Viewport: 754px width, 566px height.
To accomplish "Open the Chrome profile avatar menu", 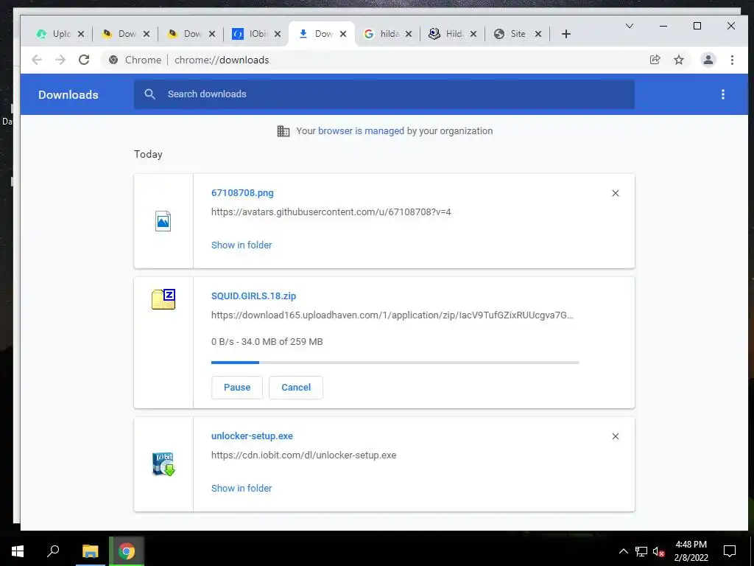I will [x=708, y=60].
